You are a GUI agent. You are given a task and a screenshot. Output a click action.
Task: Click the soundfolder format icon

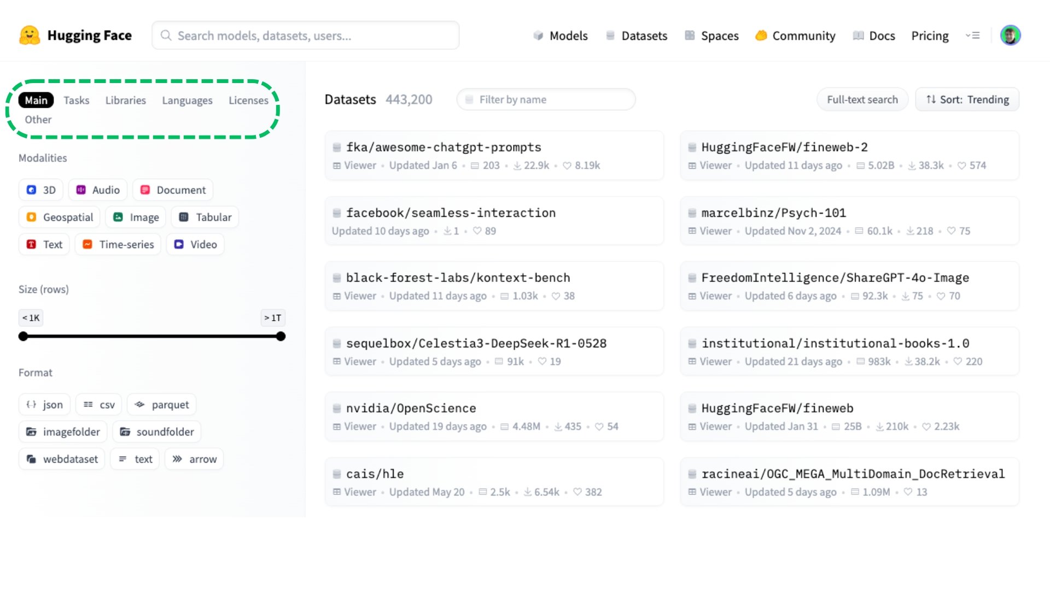(125, 432)
